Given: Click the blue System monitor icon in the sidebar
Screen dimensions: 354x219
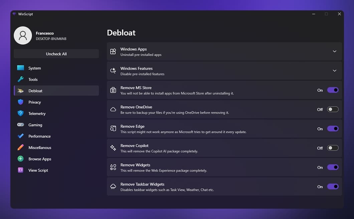Looking at the screenshot, I should point(21,68).
